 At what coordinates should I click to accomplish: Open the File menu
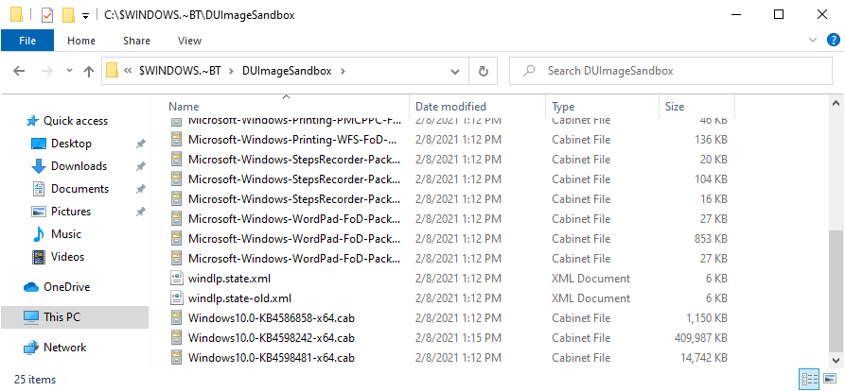point(27,41)
